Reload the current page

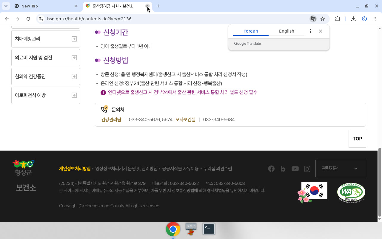click(28, 19)
